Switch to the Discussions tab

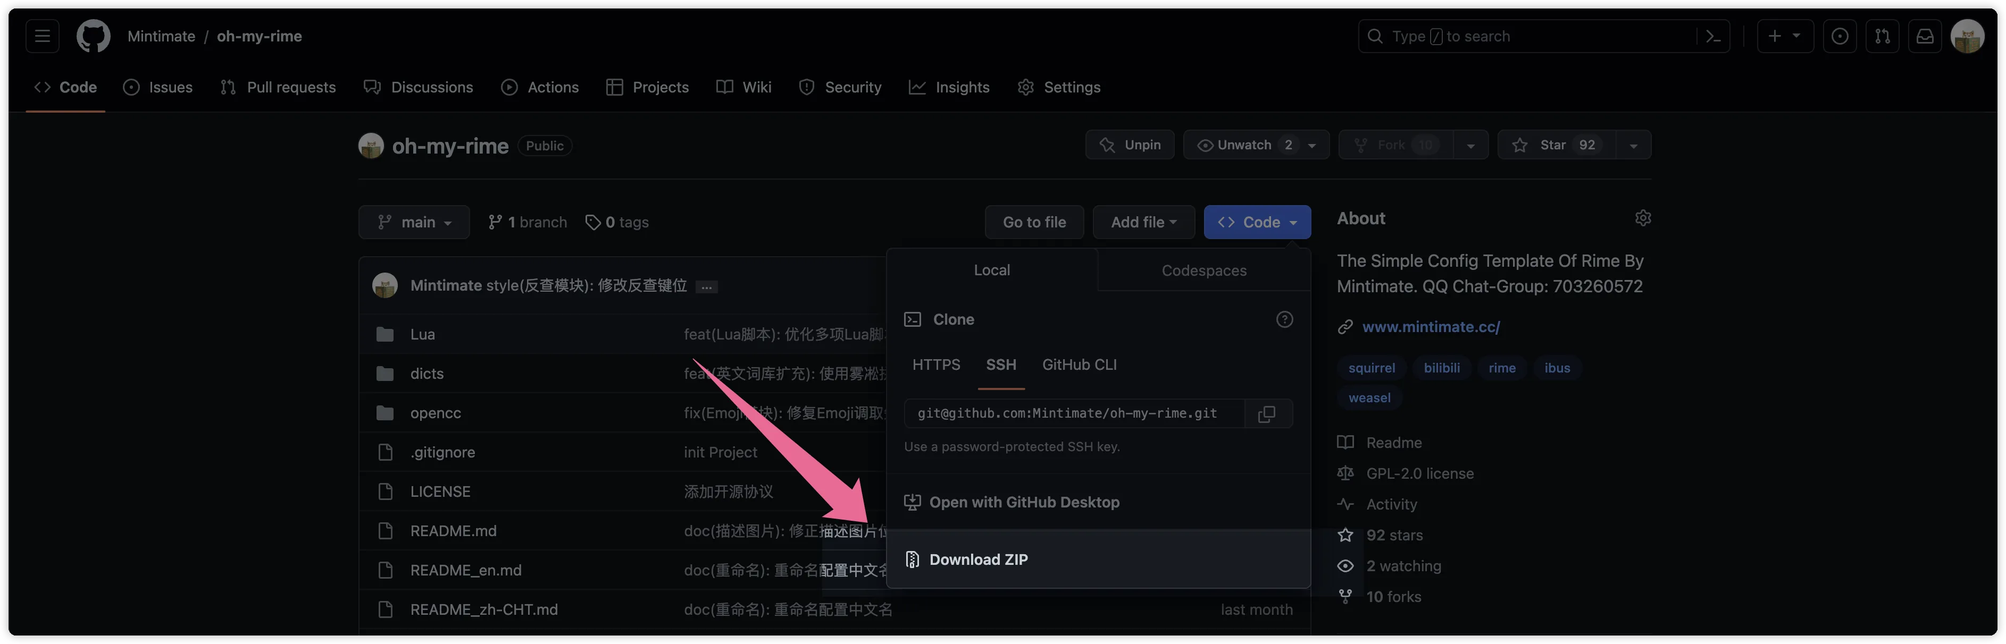pyautogui.click(x=418, y=87)
